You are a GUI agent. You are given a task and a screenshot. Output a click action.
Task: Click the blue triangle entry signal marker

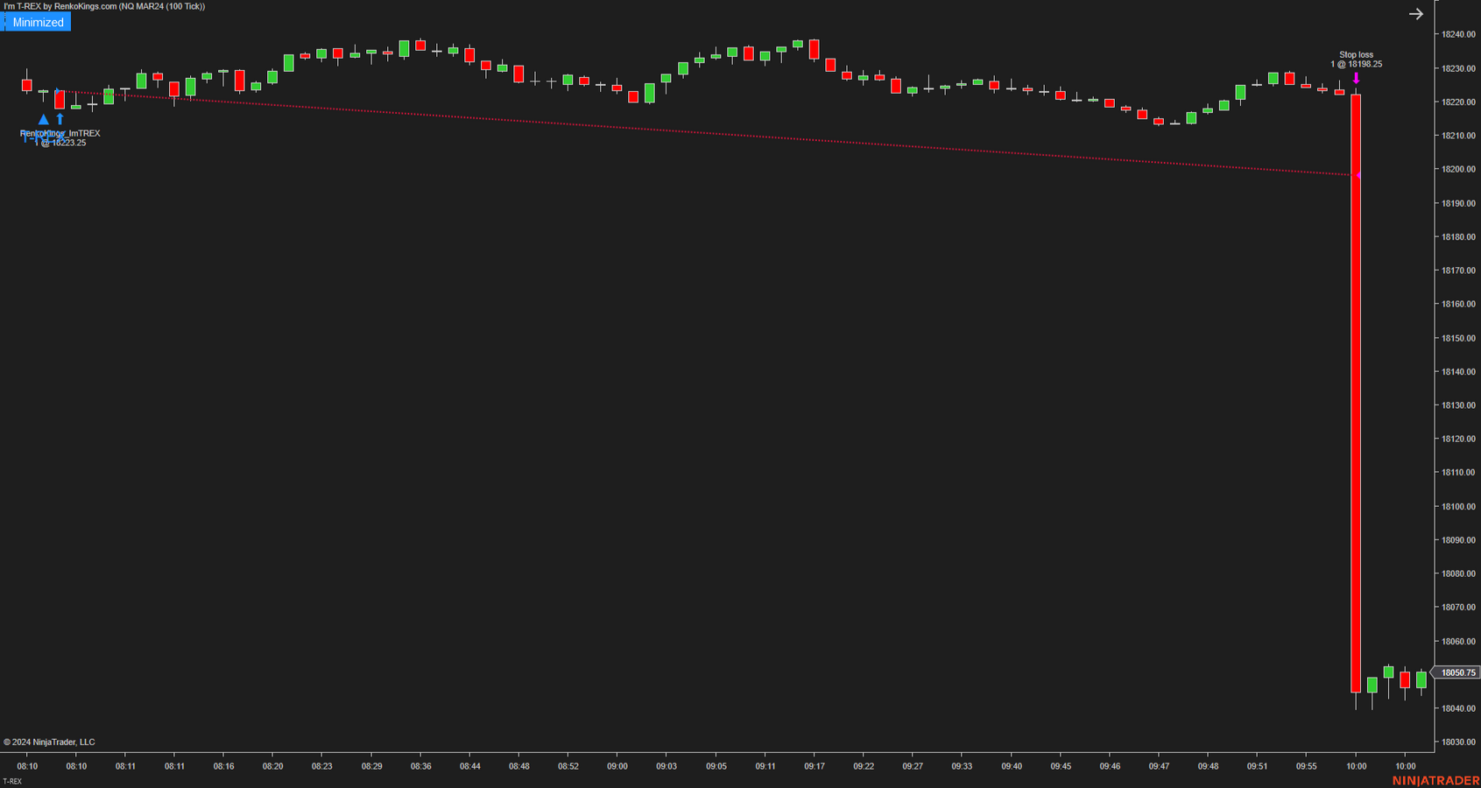(43, 120)
